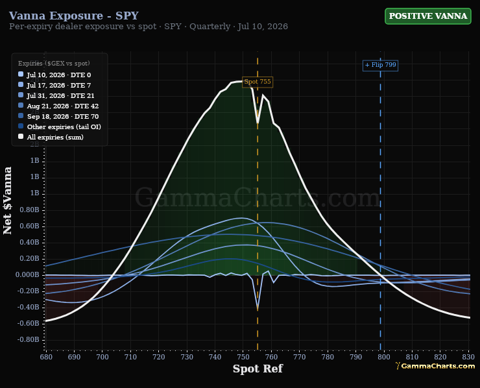Toggle the Jul 17, 2026 DTE 7 series

click(x=58, y=85)
